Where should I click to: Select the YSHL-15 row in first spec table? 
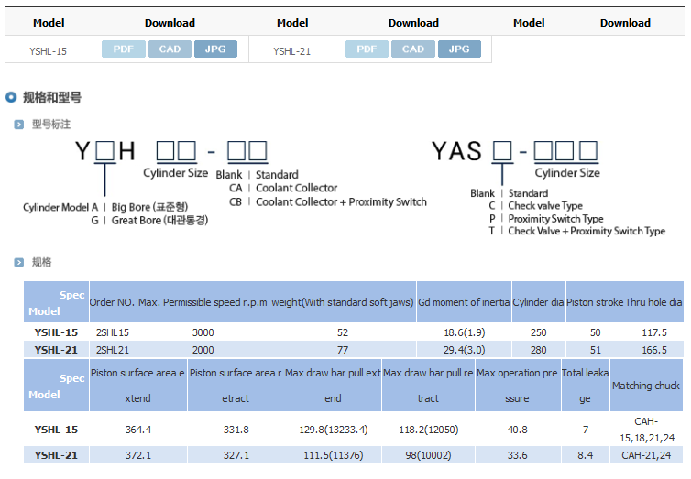pyautogui.click(x=354, y=332)
